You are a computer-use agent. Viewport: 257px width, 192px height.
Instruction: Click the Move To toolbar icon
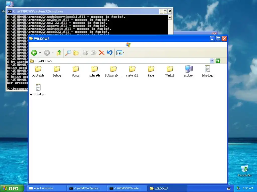point(86,53)
